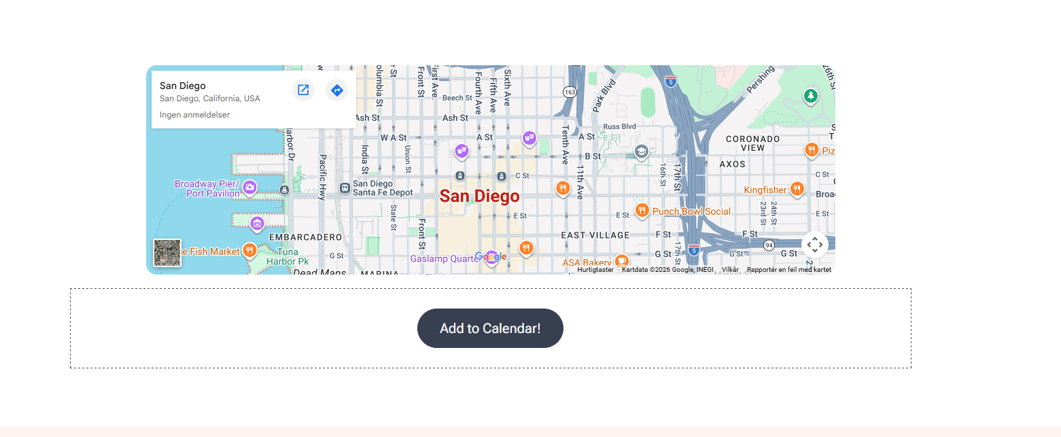Click the San Diego Santa Fe Depot label

tap(383, 188)
